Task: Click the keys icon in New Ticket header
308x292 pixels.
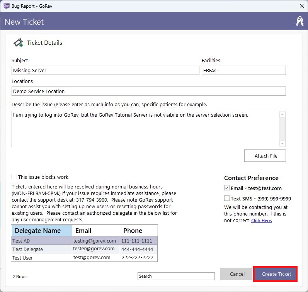Action: [300, 21]
